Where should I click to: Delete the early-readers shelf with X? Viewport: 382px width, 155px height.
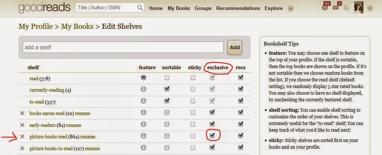pos(22,125)
